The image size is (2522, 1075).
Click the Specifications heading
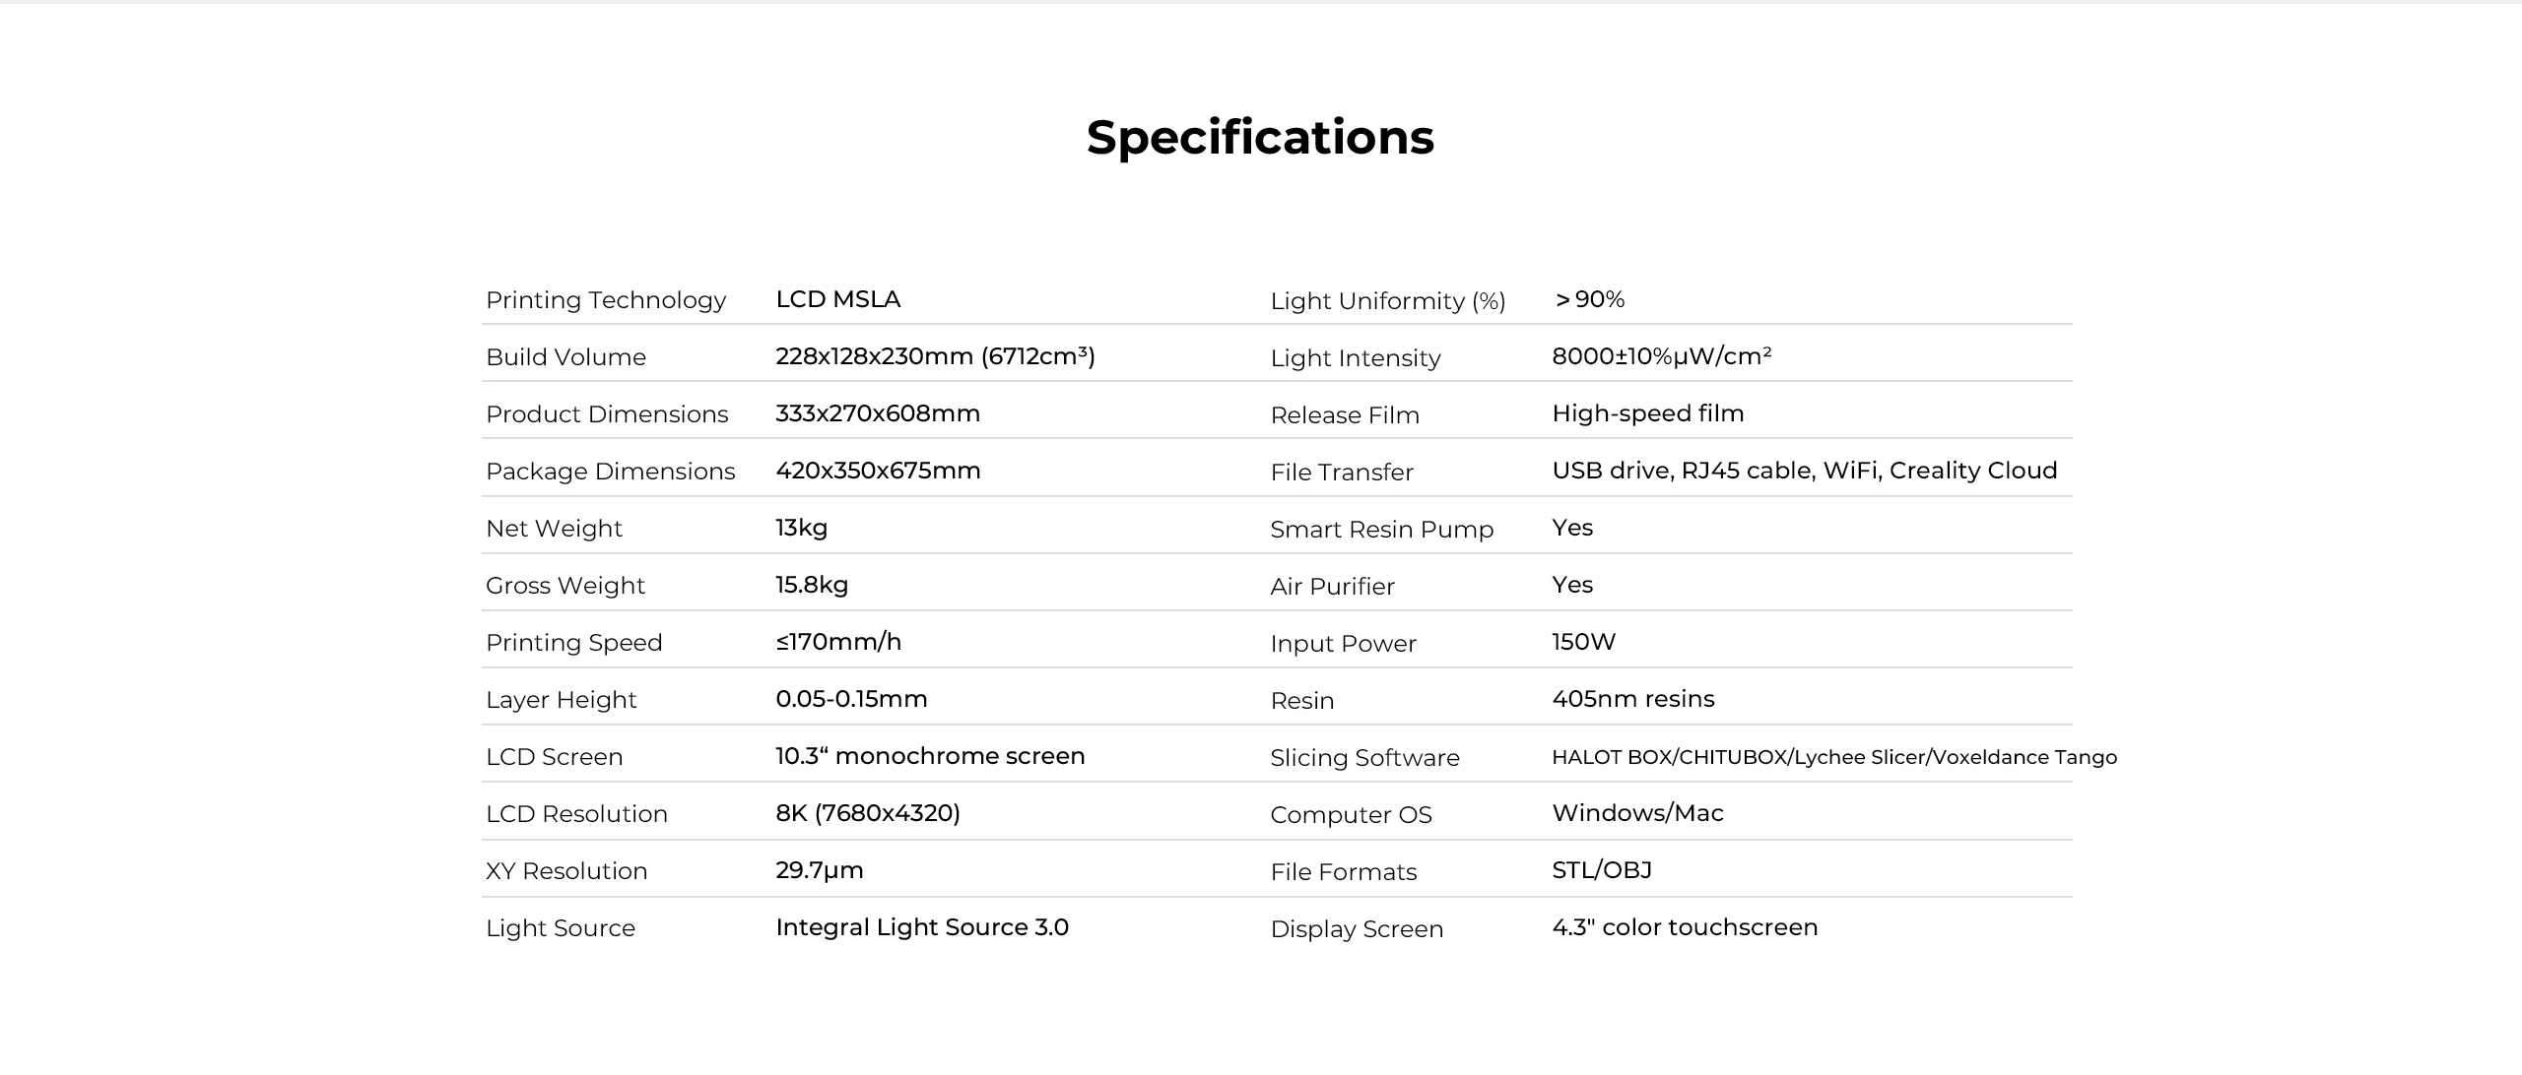1260,137
